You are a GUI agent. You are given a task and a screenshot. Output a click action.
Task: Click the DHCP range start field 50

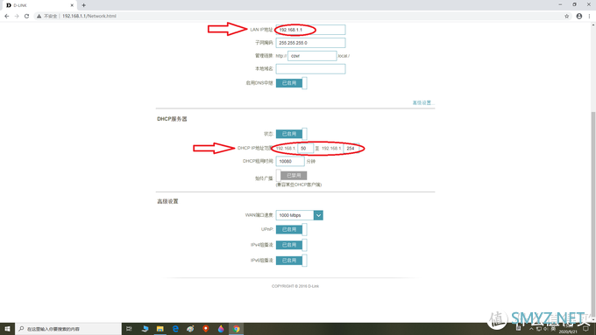tap(306, 149)
